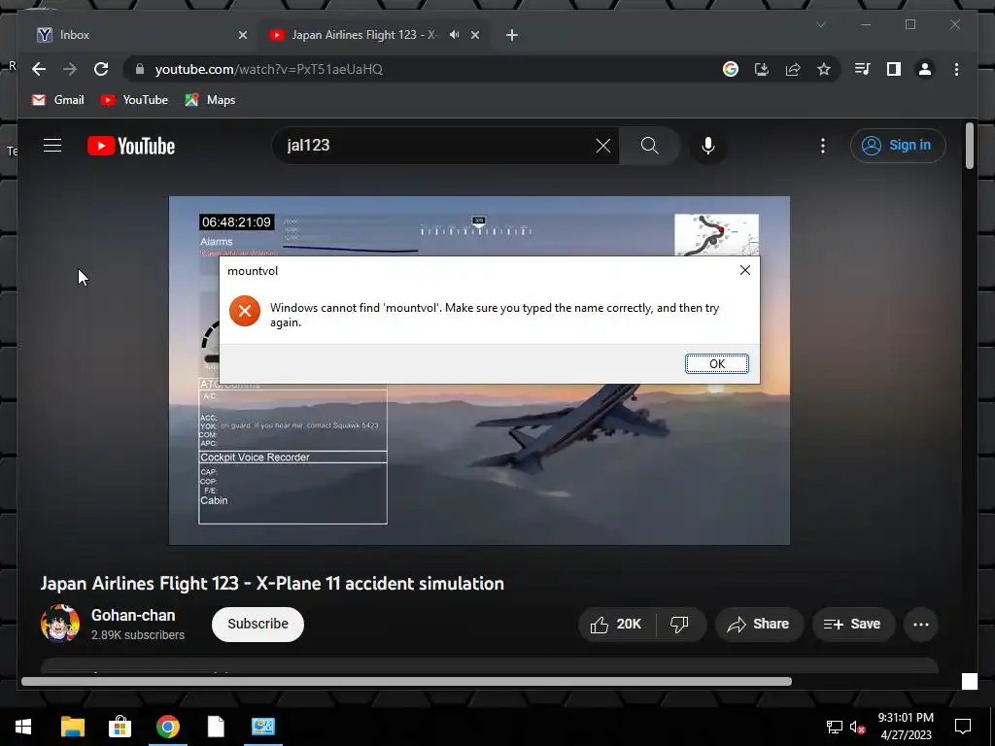995x746 pixels.
Task: Click the YouTube search magnifier button
Action: pos(650,146)
